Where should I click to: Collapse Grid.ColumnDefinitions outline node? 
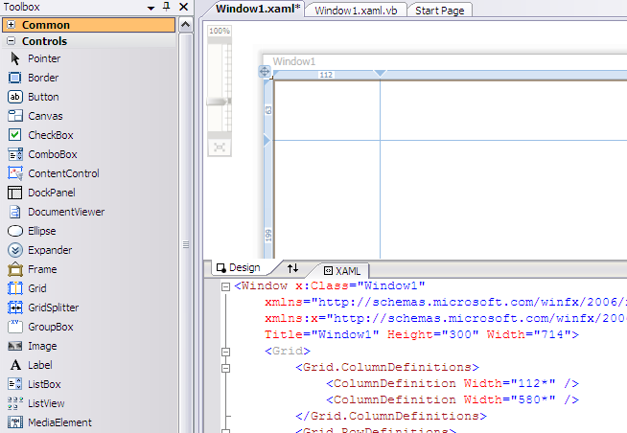point(226,368)
